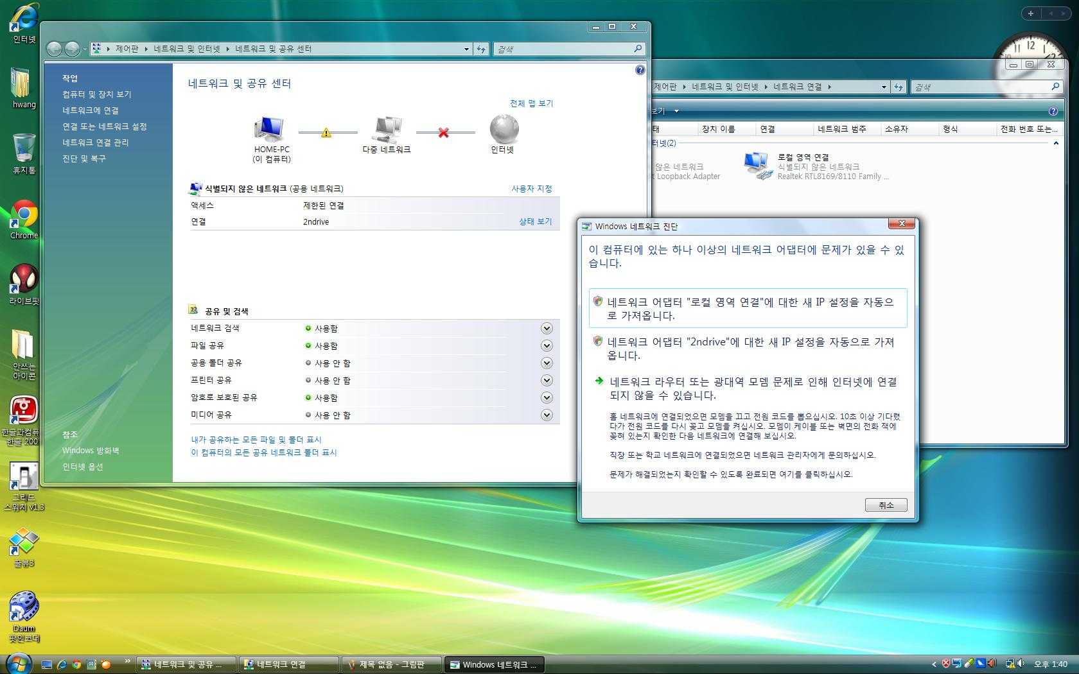Click the 장치 이름 column header
This screenshot has width=1079, height=674.
[x=726, y=129]
